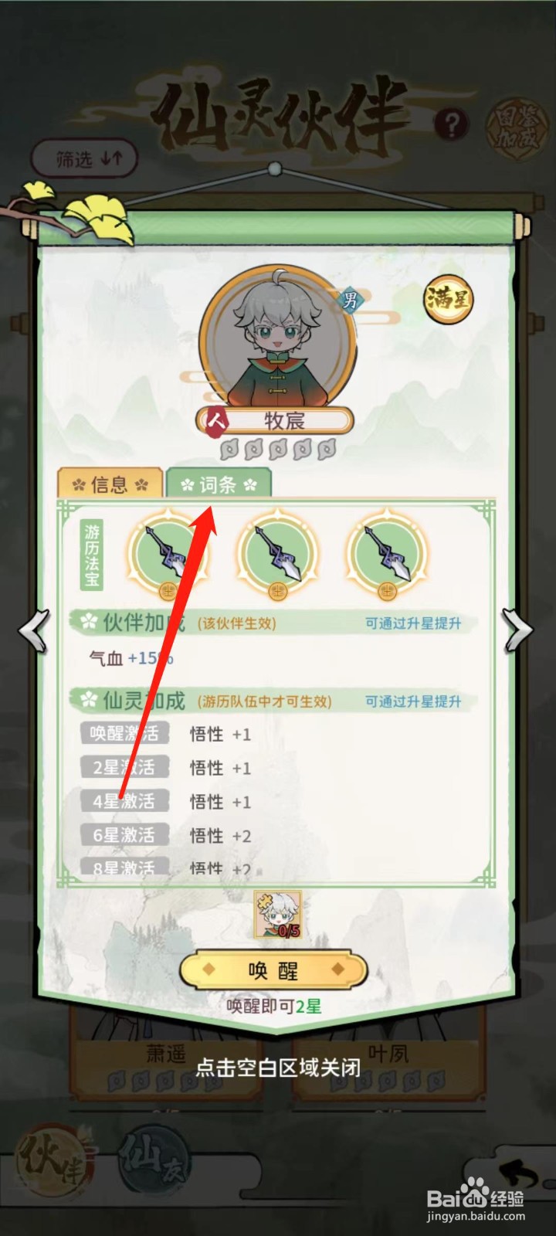Open the 筛选 sort filter
This screenshot has width=556, height=1236.
pos(84,159)
